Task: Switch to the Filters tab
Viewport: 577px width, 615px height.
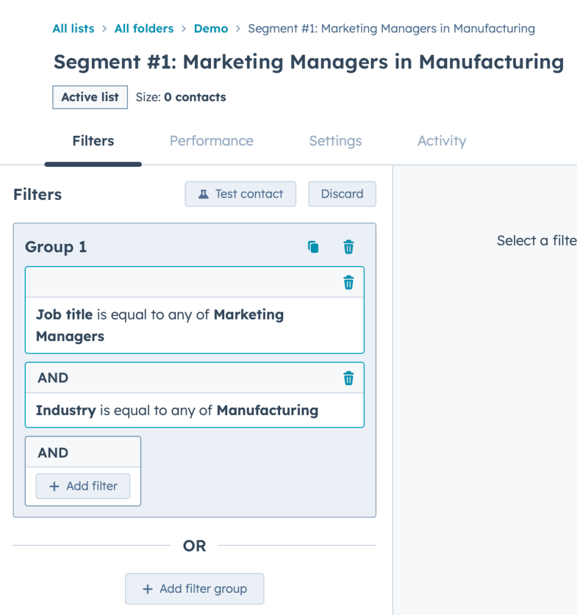Action: 93,141
